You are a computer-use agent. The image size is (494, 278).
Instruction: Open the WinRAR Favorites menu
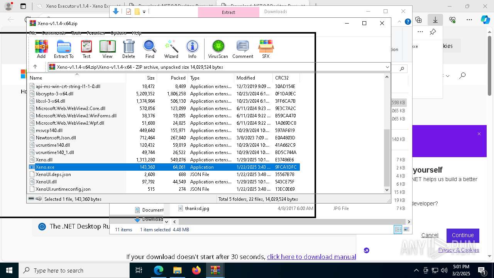click(96, 33)
